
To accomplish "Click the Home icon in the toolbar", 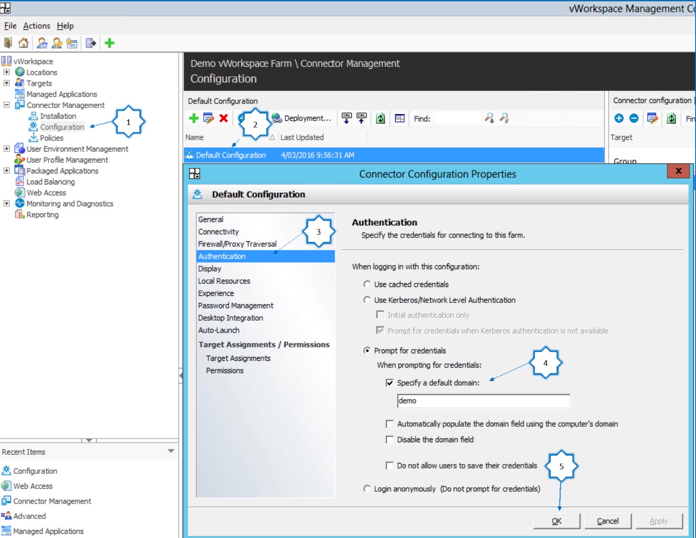I will 24,43.
